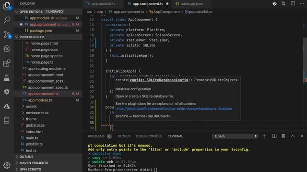Create a new terminal with plus icon
This screenshot has width=307, height=172.
[x=265, y=136]
